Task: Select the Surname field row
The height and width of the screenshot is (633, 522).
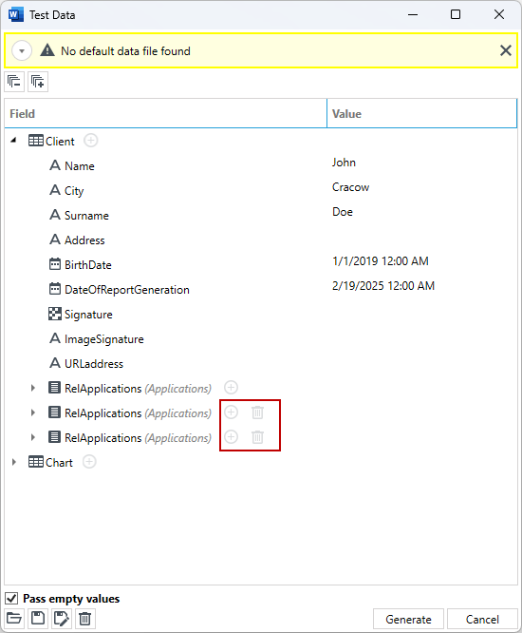Action: [261, 215]
